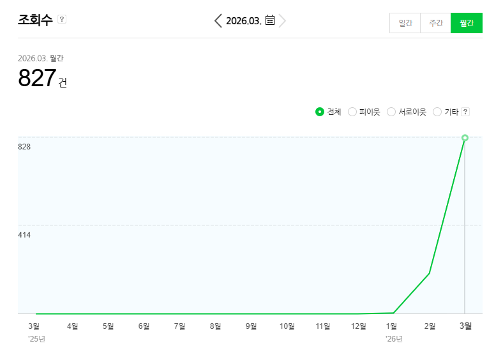Go to previous month with left arrow
The width and height of the screenshot is (503, 348).
pos(218,20)
